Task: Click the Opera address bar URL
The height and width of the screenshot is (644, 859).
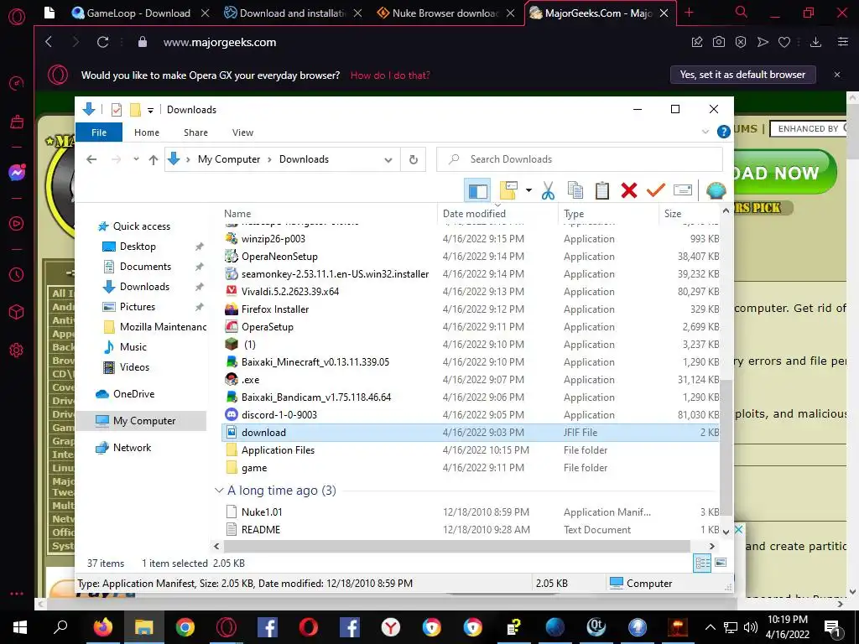Action: click(220, 42)
